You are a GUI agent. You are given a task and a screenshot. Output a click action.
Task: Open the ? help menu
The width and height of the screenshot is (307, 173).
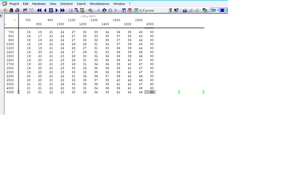point(130,4)
